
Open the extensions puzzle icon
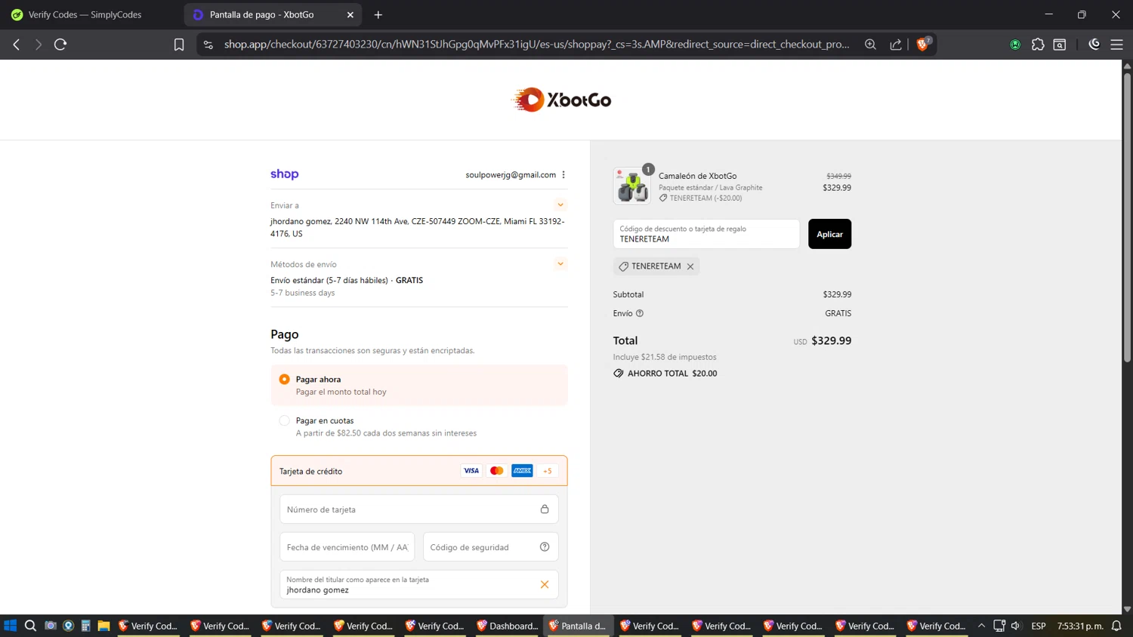[1038, 45]
